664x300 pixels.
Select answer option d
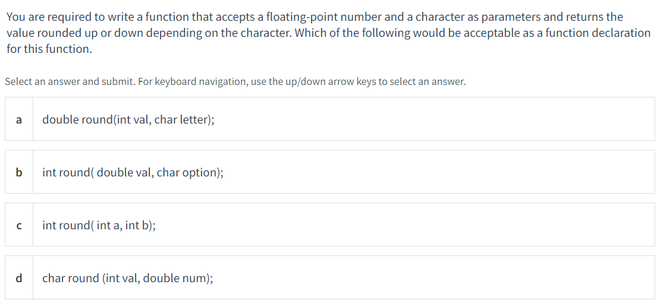point(330,277)
